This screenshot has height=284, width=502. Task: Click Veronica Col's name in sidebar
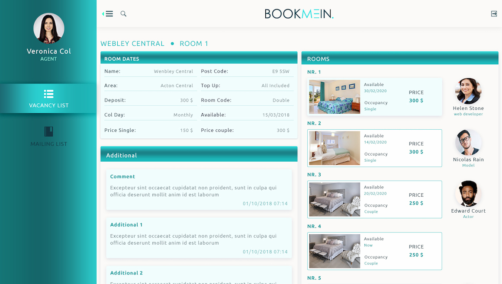click(48, 51)
